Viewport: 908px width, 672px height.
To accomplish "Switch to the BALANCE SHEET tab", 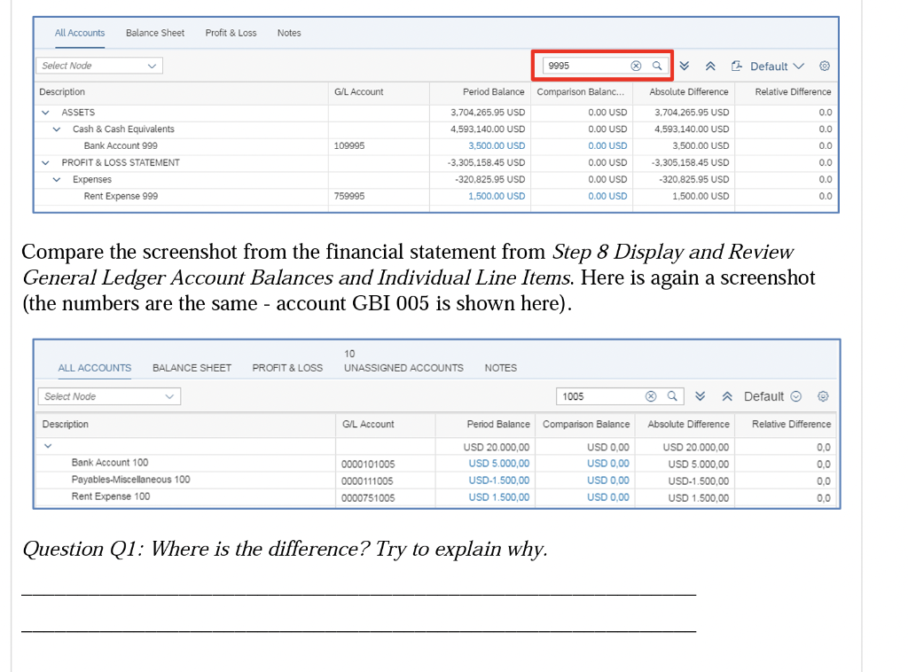I will 192,367.
